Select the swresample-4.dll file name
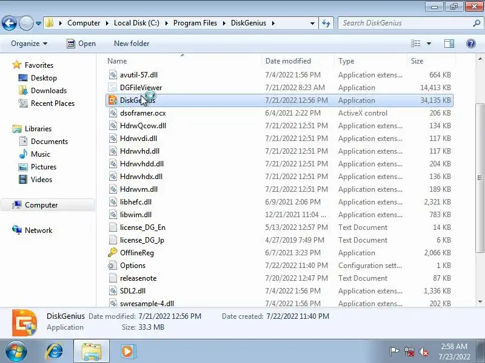Image resolution: width=485 pixels, height=363 pixels. click(147, 304)
